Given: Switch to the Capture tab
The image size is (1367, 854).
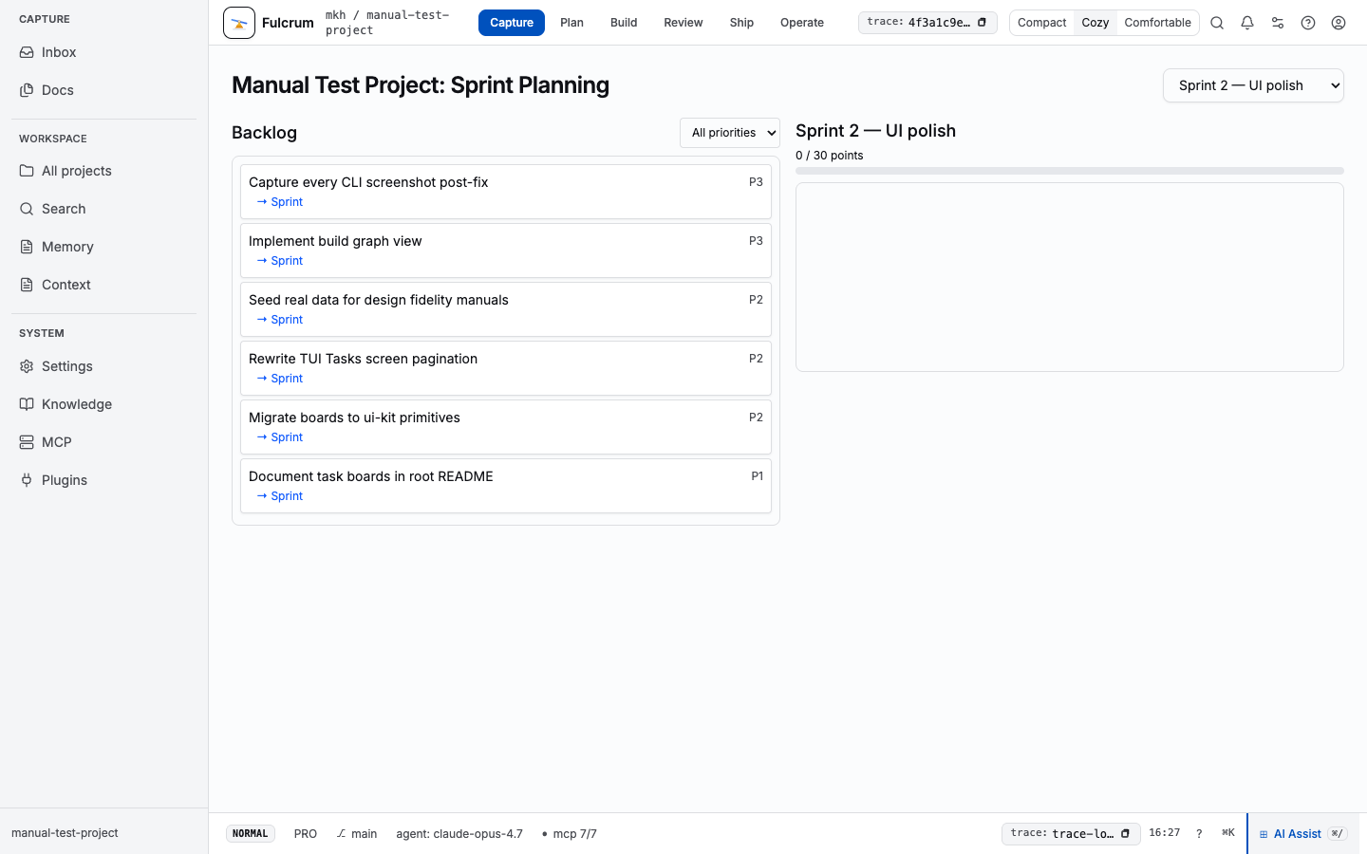Looking at the screenshot, I should (x=512, y=23).
